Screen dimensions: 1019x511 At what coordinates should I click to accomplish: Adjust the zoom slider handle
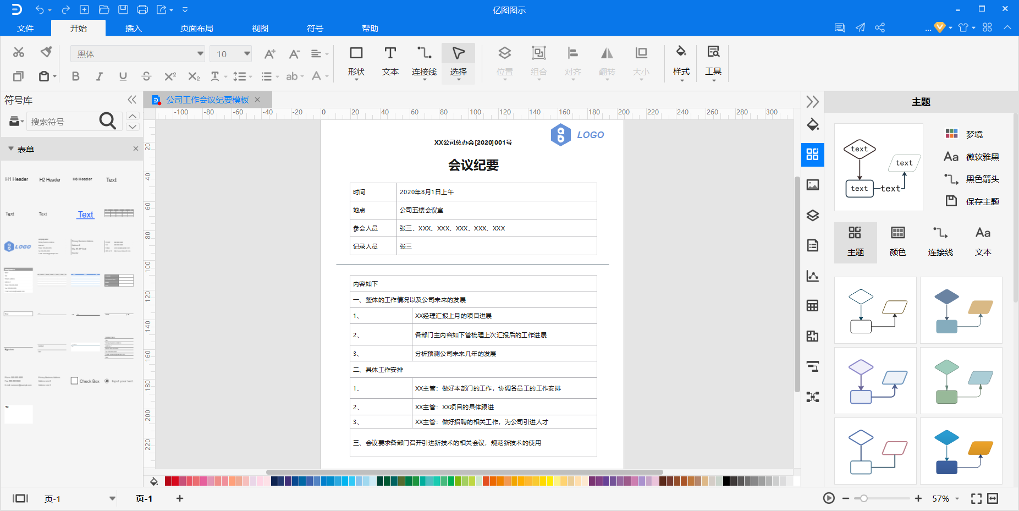click(x=864, y=498)
